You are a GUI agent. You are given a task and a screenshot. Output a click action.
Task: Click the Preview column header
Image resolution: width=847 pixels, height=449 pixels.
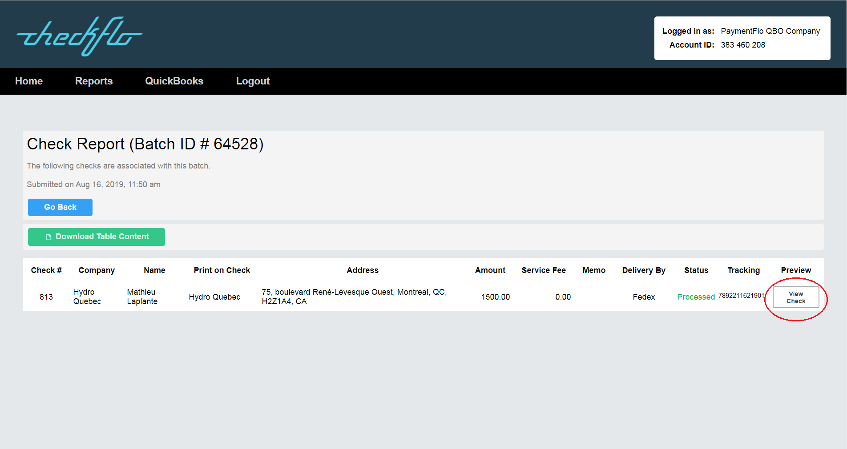(796, 270)
